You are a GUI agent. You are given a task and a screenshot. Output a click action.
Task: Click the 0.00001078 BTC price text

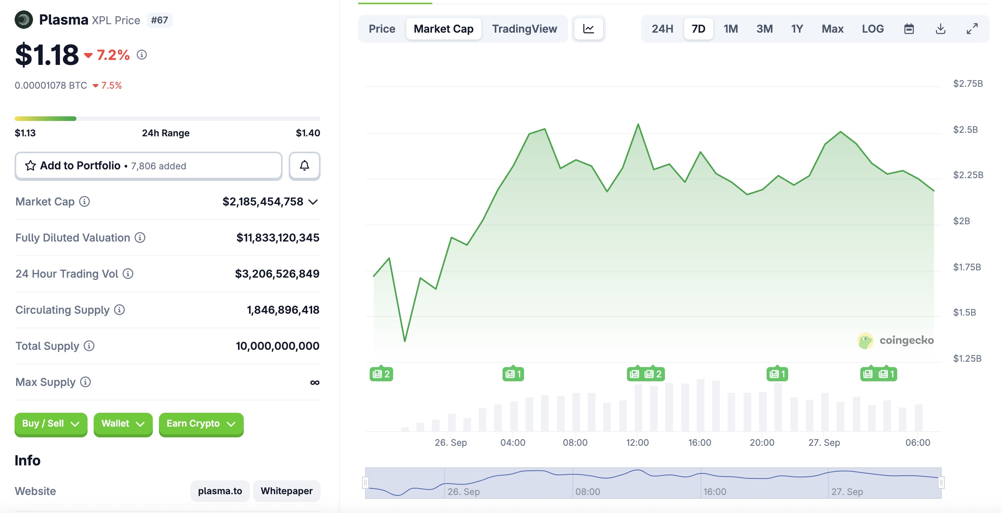(x=51, y=85)
